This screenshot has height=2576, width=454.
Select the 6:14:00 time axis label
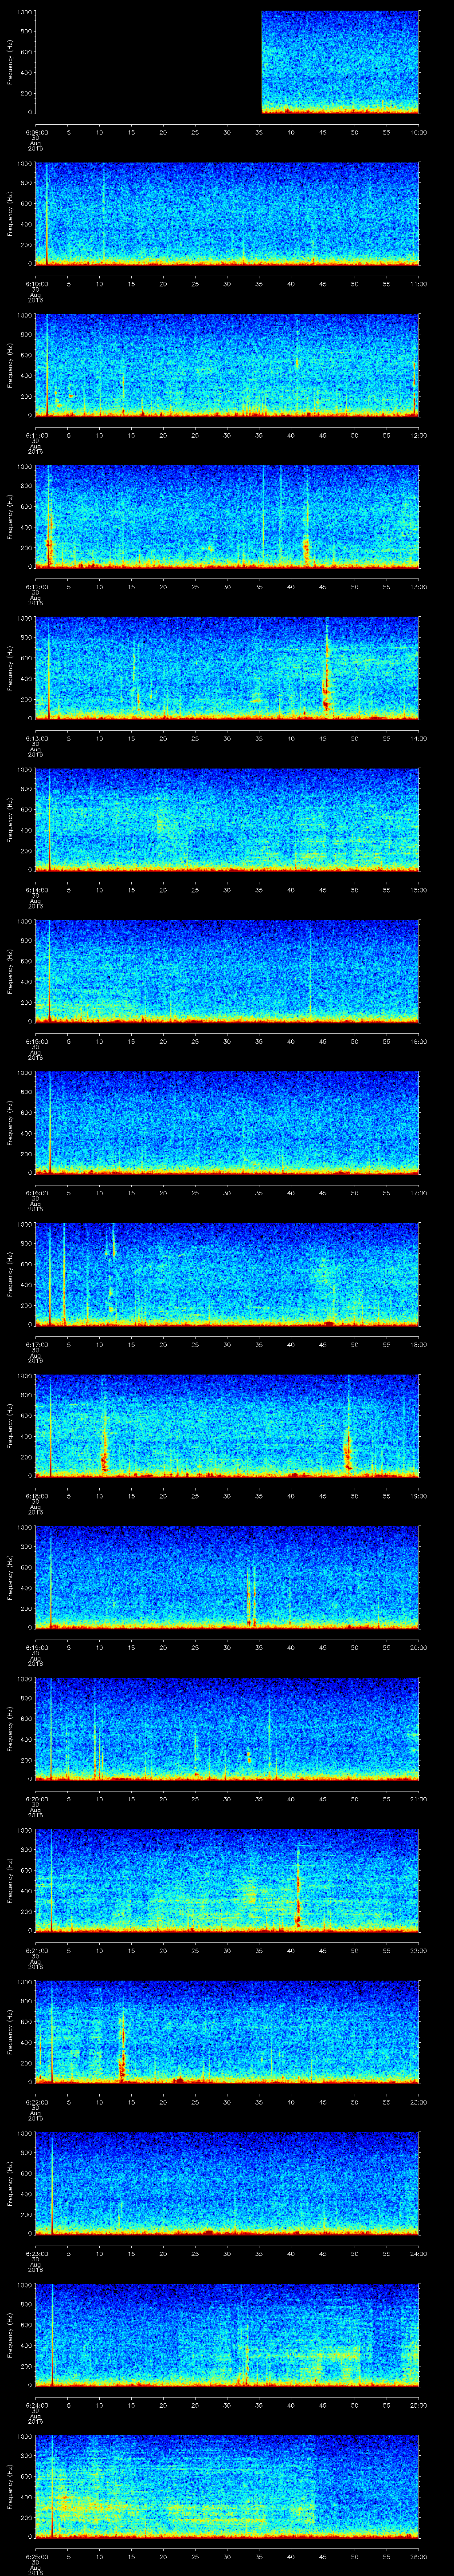36,890
